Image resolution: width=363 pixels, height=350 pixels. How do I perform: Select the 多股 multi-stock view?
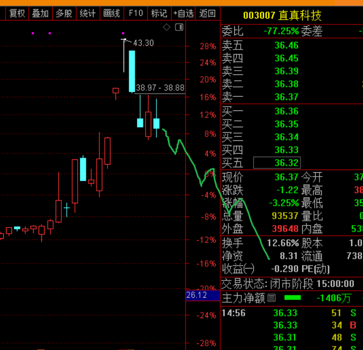coord(64,14)
